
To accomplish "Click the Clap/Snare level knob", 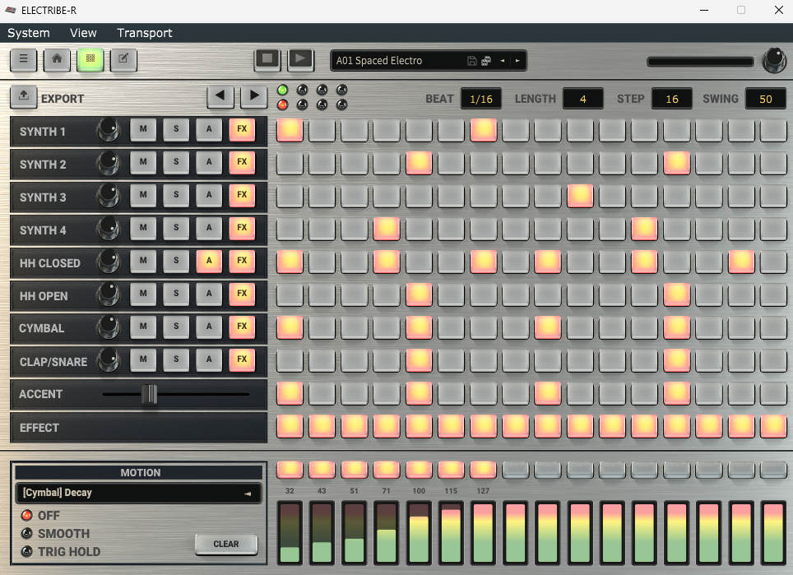I will 109,360.
